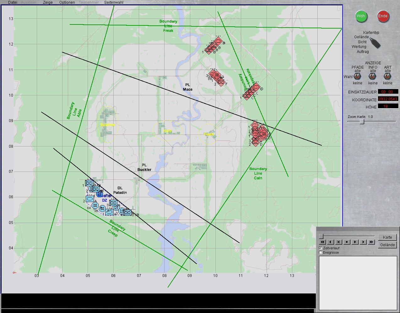Open the Zeige menu
This screenshot has width=400, height=313.
[48, 2]
